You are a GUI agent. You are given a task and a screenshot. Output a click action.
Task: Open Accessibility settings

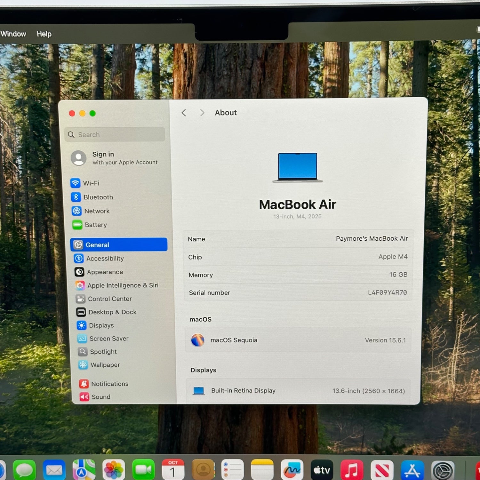coord(105,259)
